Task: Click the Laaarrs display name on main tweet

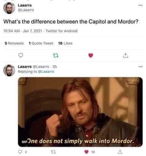Action: pos(25,5)
